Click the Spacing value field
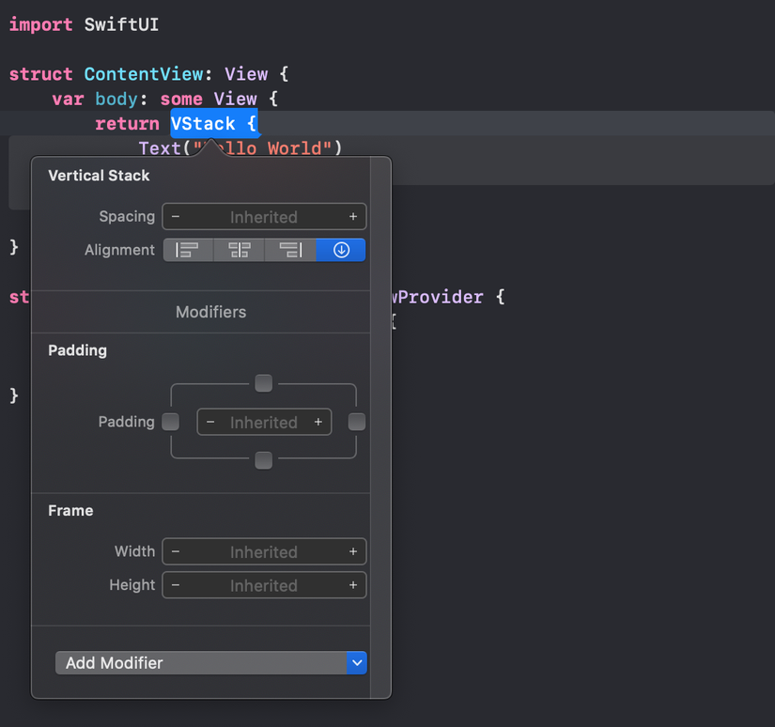The height and width of the screenshot is (727, 775). pyautogui.click(x=264, y=217)
